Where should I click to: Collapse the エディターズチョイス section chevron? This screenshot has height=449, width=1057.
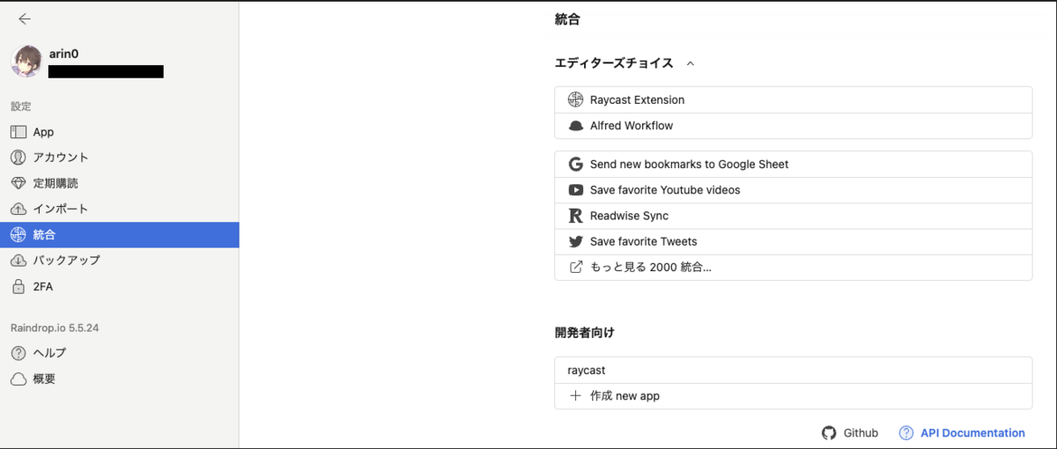(x=691, y=63)
